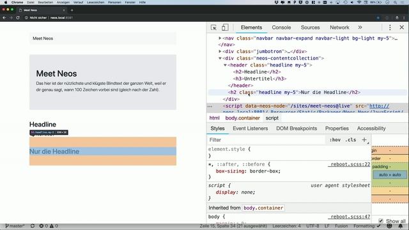Open reboot.scss:22 source link
409x230 pixels.
click(350, 164)
